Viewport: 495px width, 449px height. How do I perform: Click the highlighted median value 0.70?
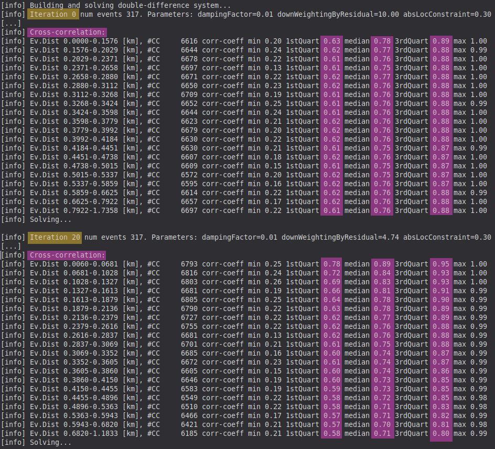click(382, 424)
